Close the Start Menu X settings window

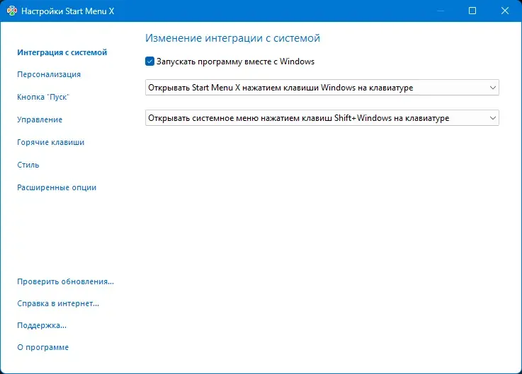[505, 11]
